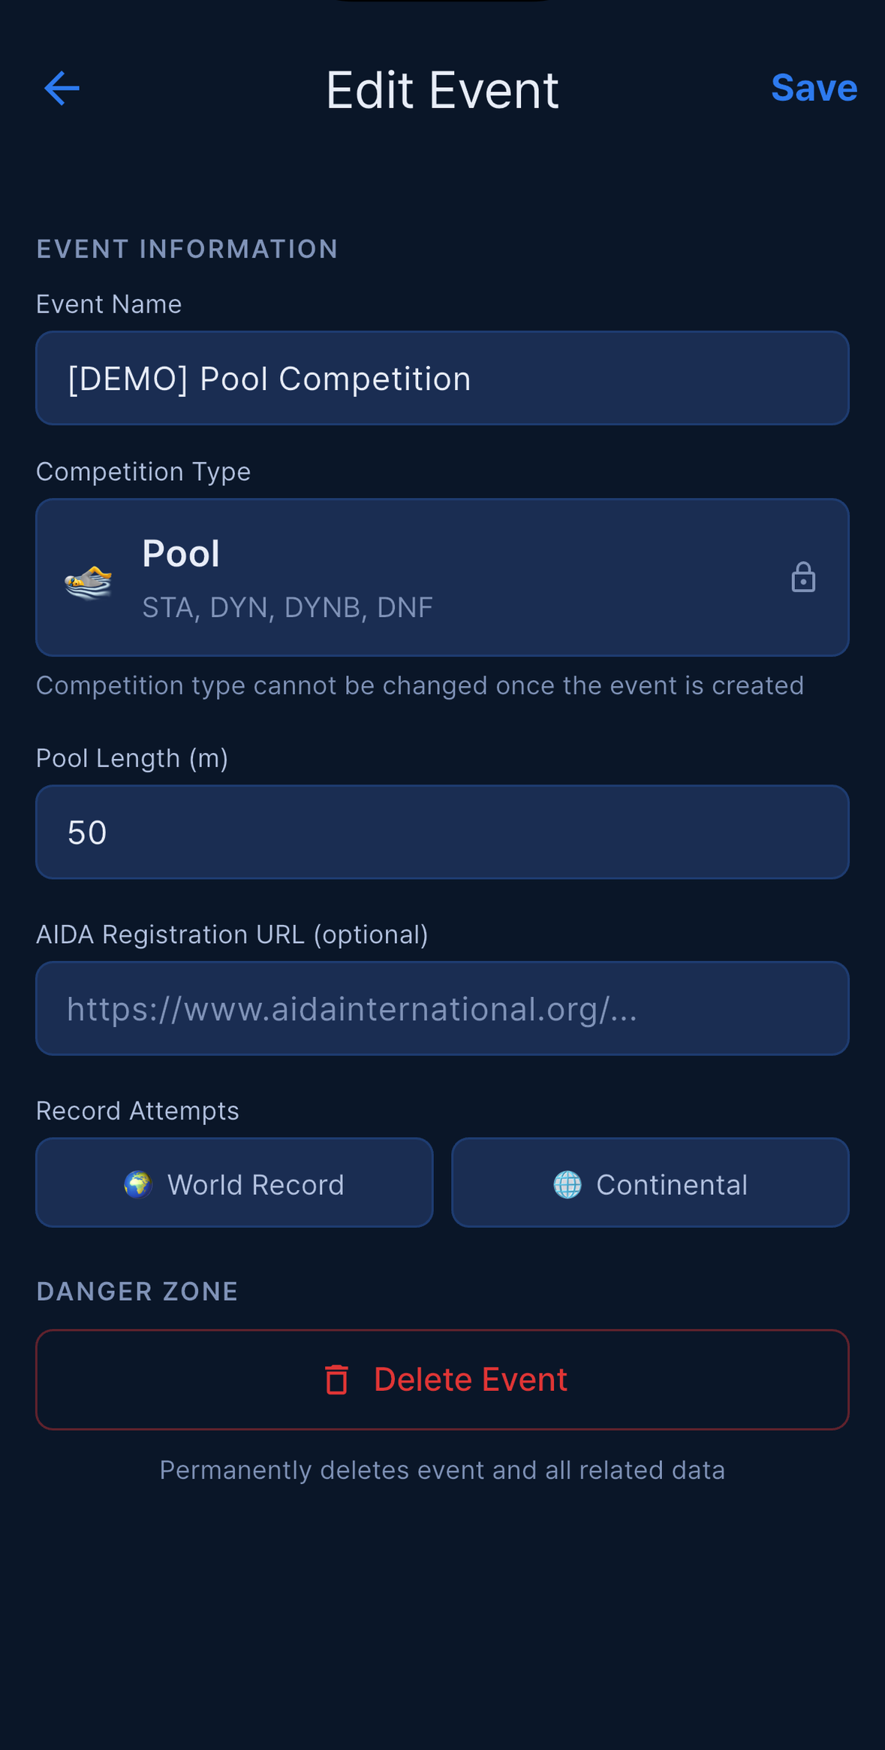Click the lock icon on Competition Type
The width and height of the screenshot is (885, 1750).
tap(803, 577)
